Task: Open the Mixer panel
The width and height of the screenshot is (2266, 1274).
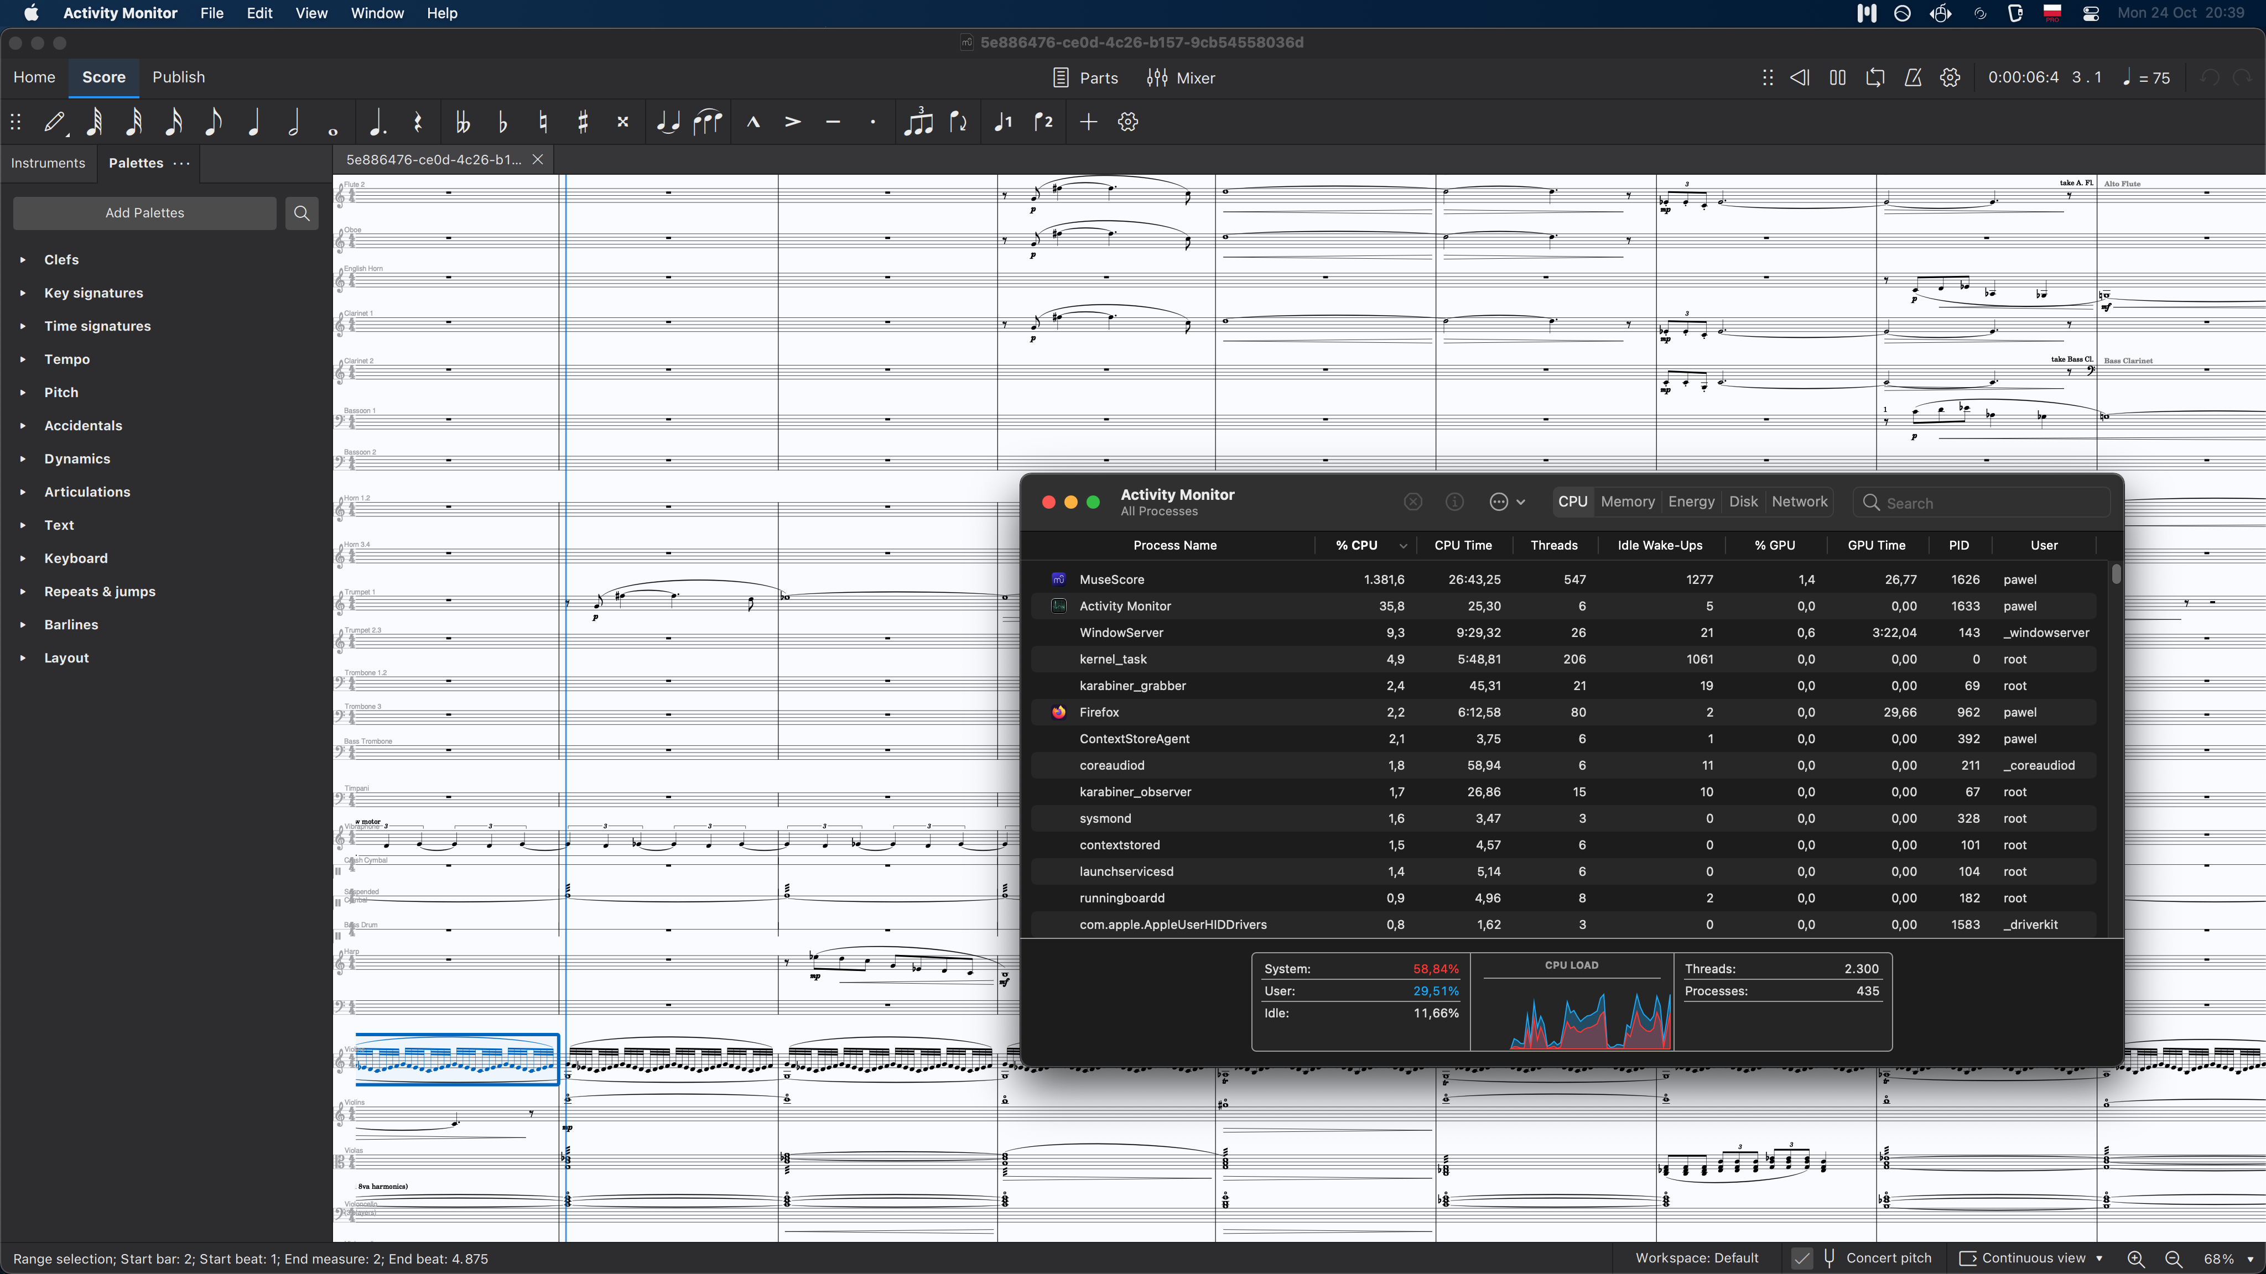Action: point(1181,79)
